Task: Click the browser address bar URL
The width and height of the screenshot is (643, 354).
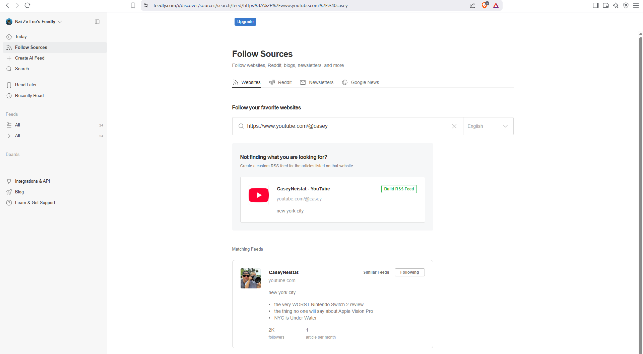Action: click(251, 5)
